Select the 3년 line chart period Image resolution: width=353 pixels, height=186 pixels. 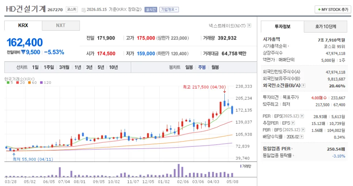coord(89,67)
